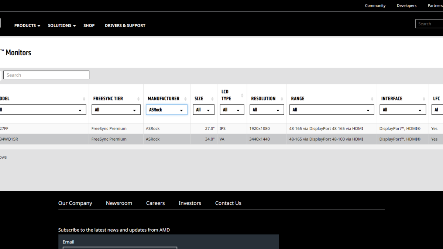Click the top site Search box

coord(429,24)
